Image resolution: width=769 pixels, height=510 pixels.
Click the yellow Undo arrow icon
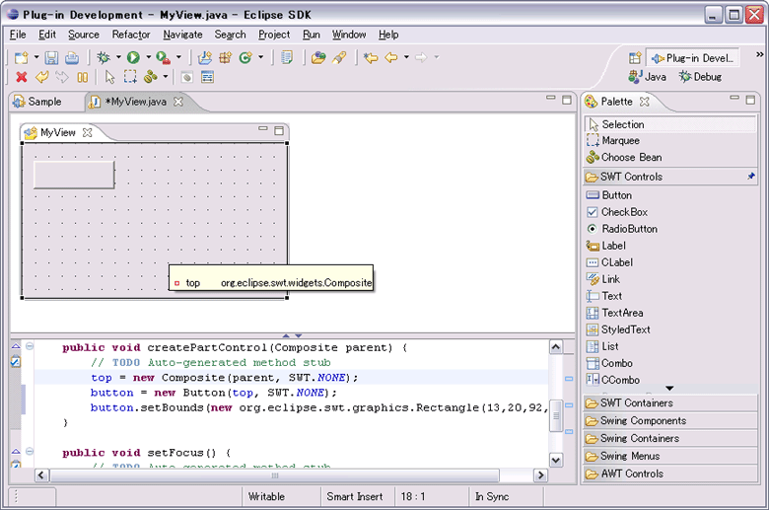42,77
